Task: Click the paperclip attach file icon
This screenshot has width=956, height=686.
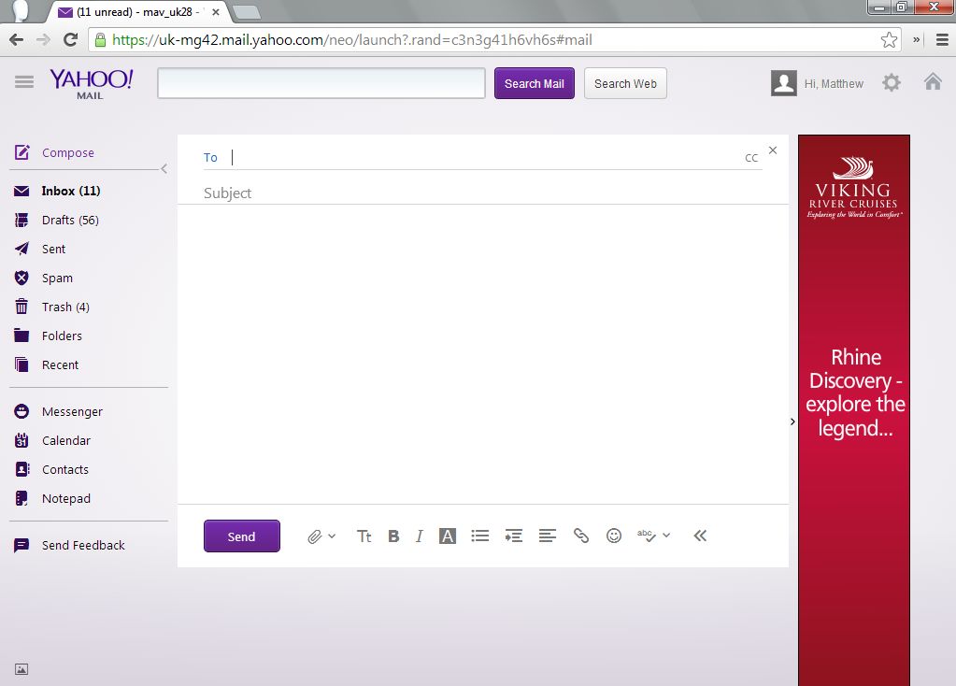Action: [315, 536]
